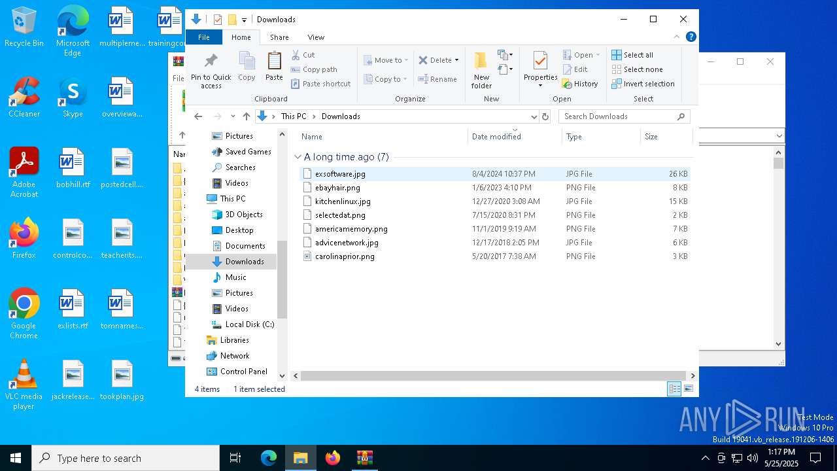Screen dimensions: 837x471
Task: Click the Rename command in the Organize group
Action: point(437,79)
